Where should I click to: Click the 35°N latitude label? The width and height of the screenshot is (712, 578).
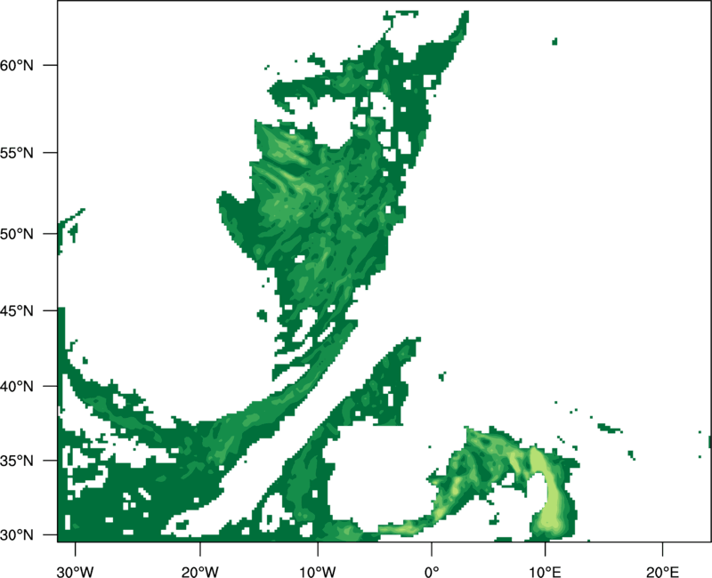17,461
